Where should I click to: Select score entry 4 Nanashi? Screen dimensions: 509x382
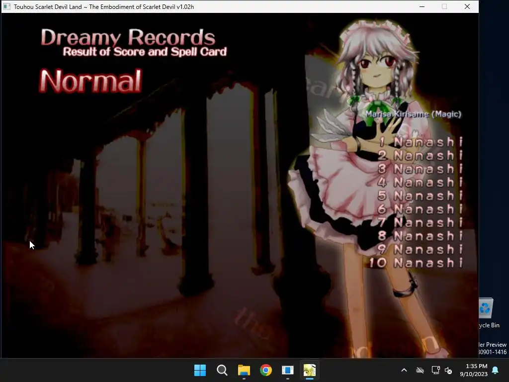pos(421,182)
